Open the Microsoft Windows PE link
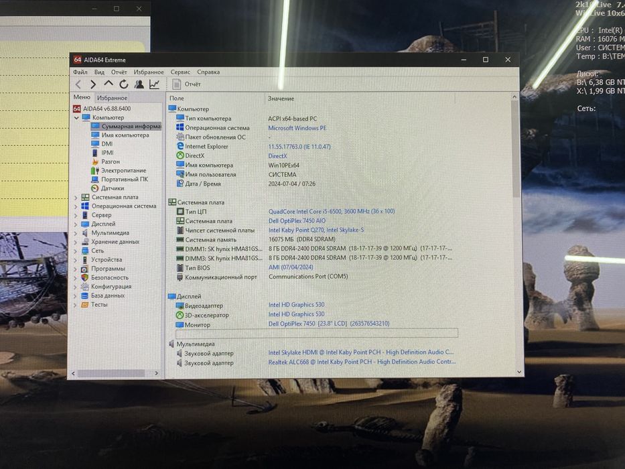625x469 pixels. point(297,128)
